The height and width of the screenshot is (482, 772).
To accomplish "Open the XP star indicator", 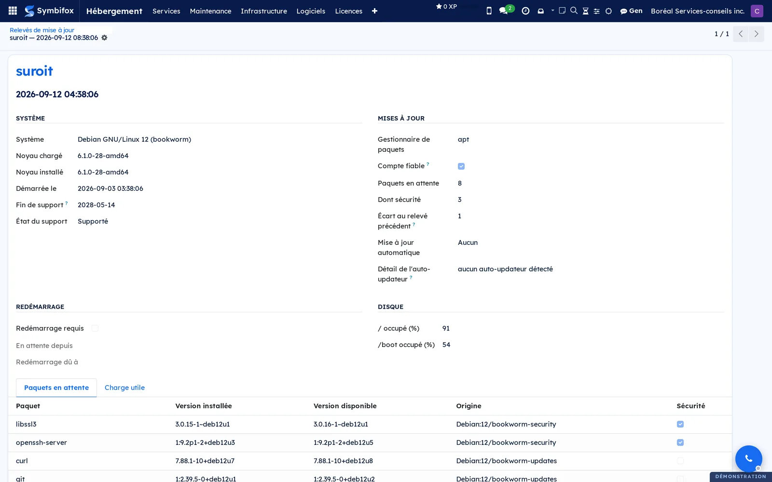I will point(446,6).
